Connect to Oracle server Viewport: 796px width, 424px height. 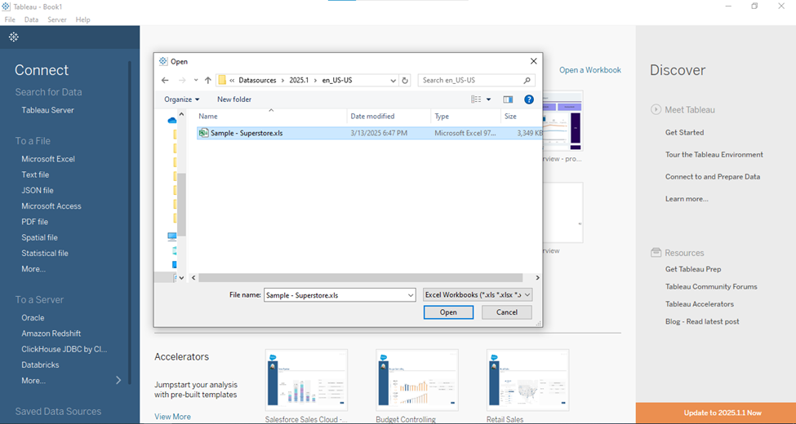(x=33, y=317)
